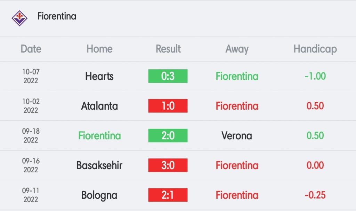Open the Fiorentina team name header
This screenshot has height=211, width=356.
tap(57, 16)
